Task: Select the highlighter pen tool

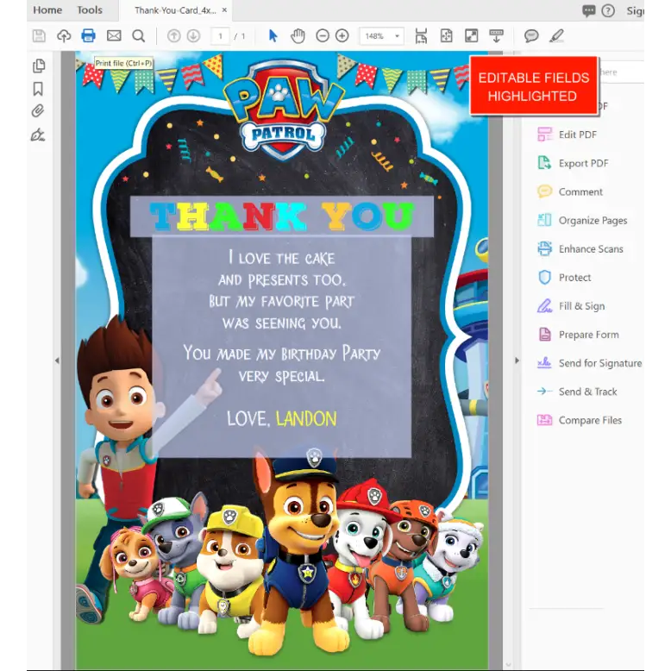Action: [x=556, y=36]
